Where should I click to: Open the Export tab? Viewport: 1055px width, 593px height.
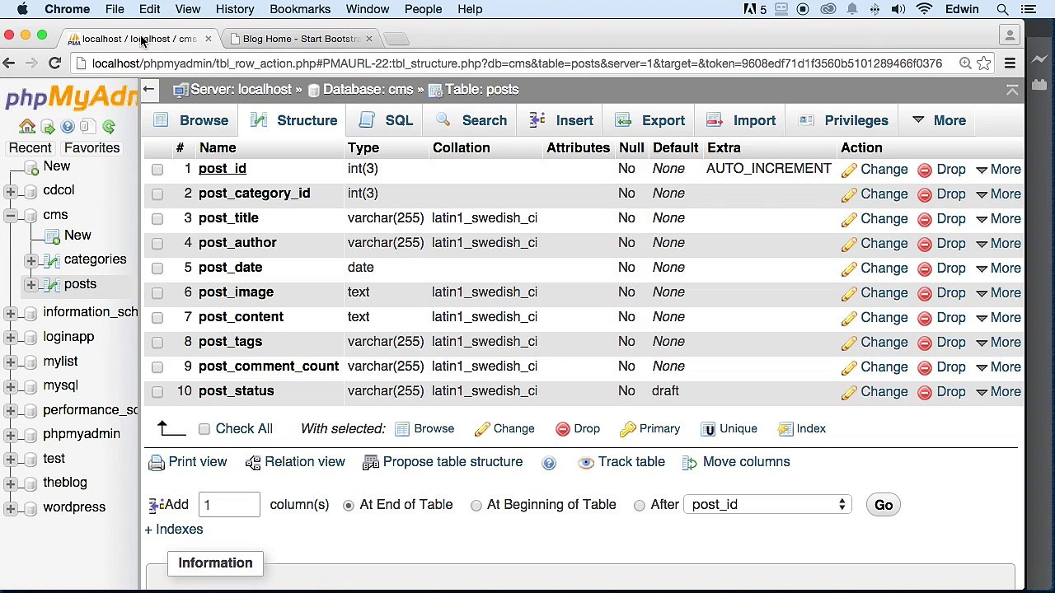tap(651, 120)
